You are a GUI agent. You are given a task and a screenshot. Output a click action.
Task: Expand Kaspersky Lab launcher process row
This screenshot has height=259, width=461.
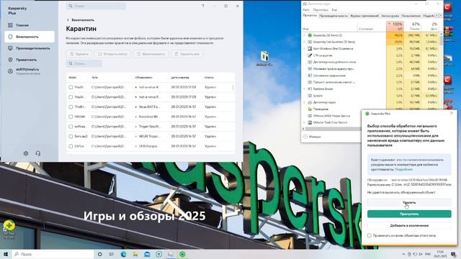tap(304, 42)
